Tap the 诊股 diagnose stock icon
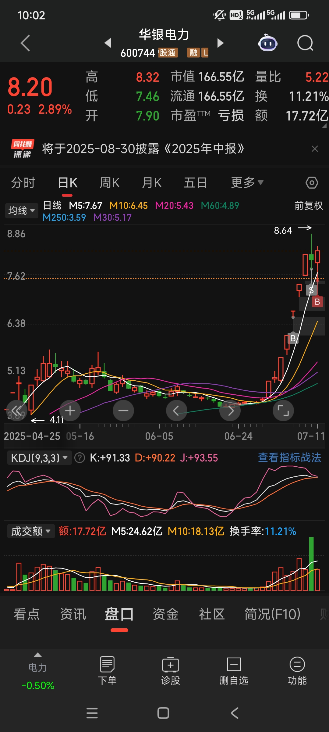Viewport: 329px width, 732px height. click(171, 670)
